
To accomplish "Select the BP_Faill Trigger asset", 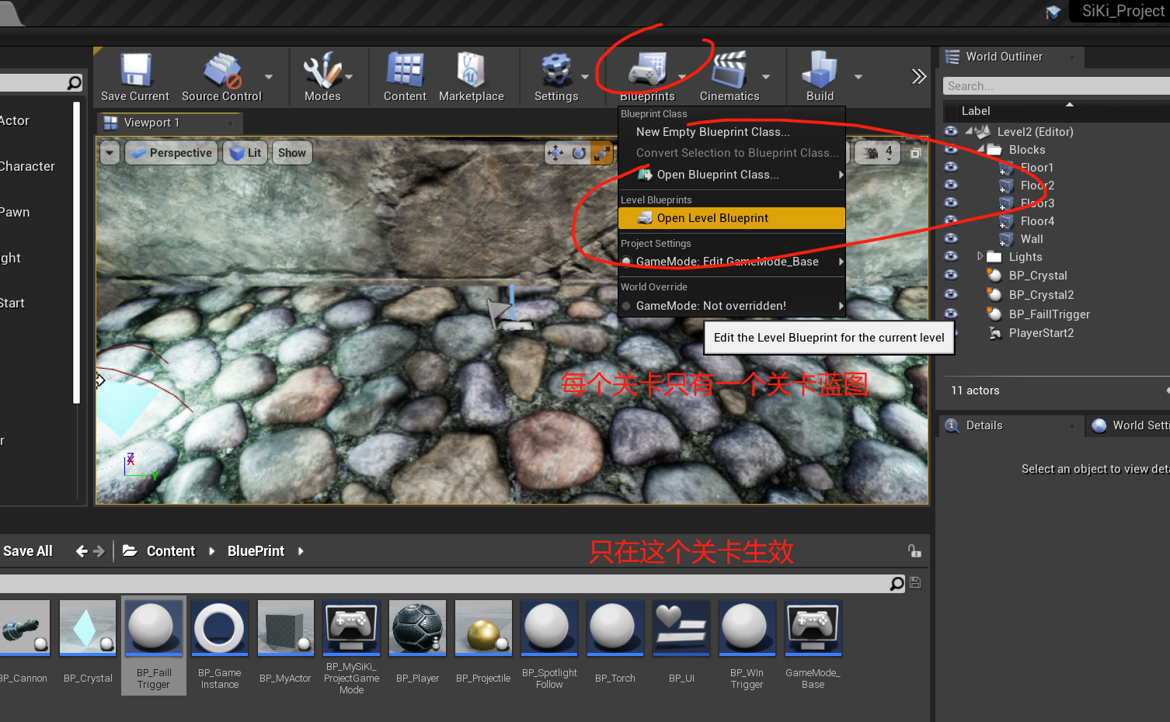I will click(x=153, y=645).
